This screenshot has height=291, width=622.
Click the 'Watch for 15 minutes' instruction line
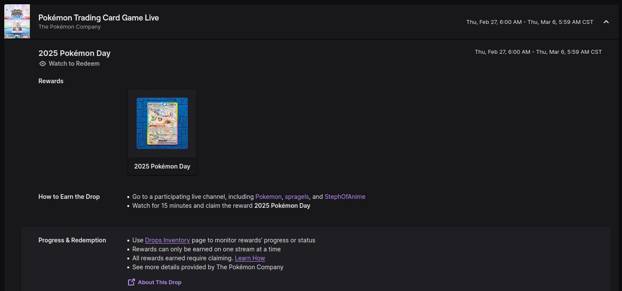[x=221, y=206]
